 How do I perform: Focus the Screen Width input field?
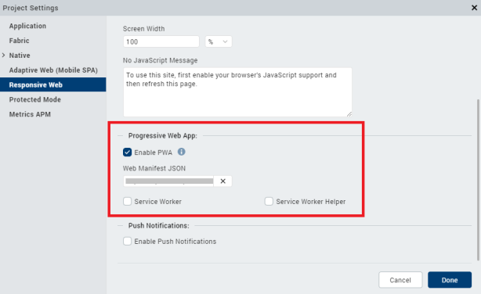(x=161, y=41)
